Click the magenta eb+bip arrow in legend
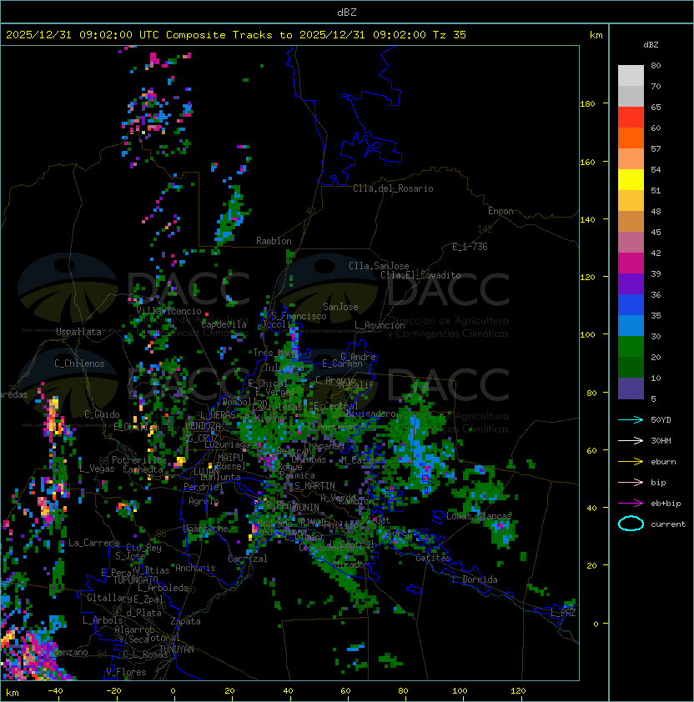The image size is (694, 702). pyautogui.click(x=631, y=504)
